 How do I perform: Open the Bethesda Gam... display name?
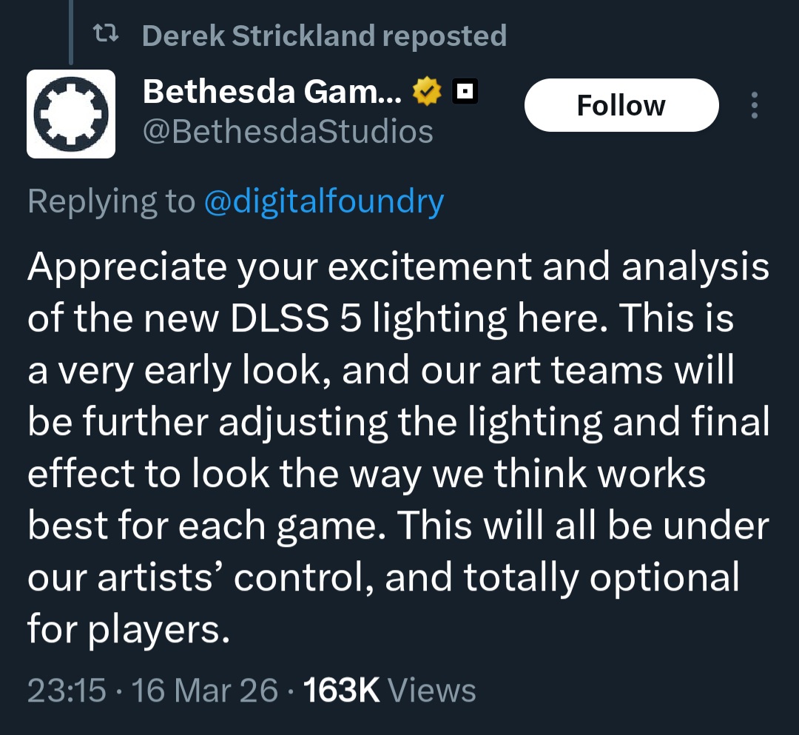(272, 91)
